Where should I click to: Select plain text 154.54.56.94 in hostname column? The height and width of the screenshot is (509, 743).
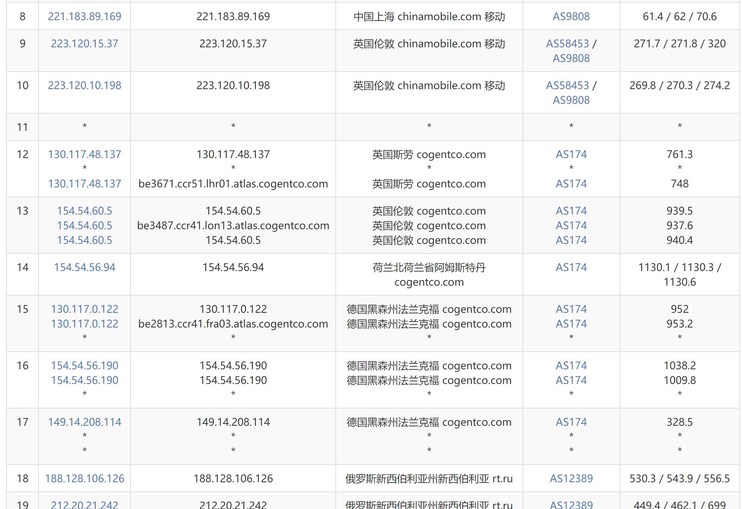[x=233, y=267]
